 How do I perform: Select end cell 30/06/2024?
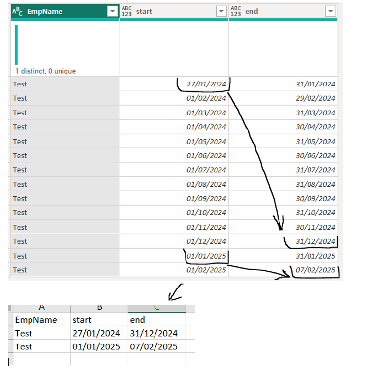283,155
